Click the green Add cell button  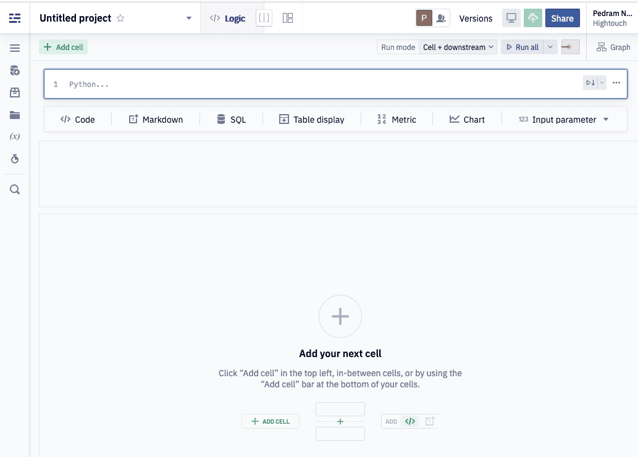tap(64, 47)
